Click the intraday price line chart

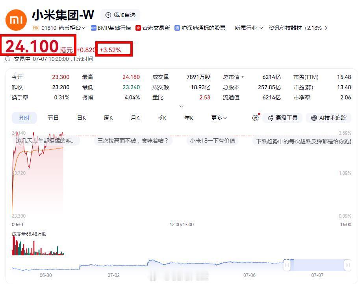(38, 173)
